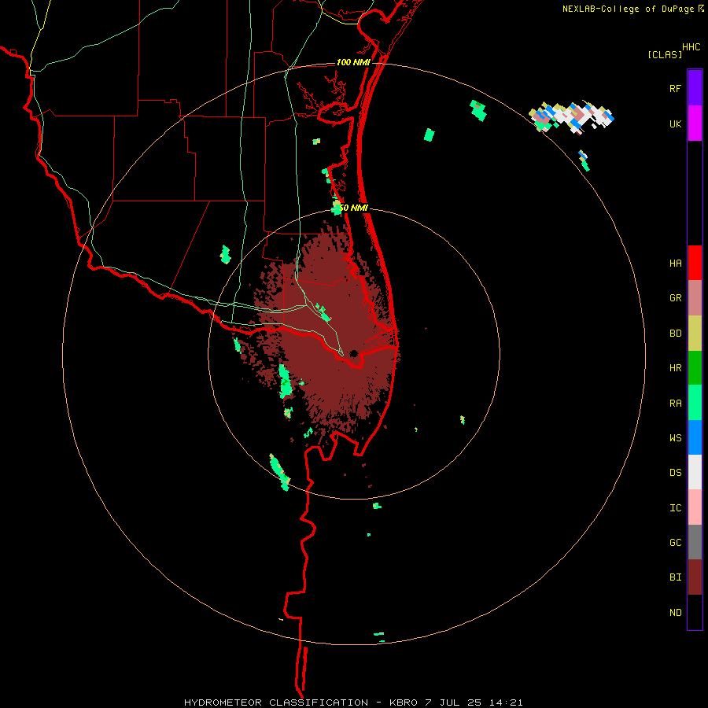Image resolution: width=708 pixels, height=708 pixels.
Task: Click the BI legend label
Action: click(675, 577)
